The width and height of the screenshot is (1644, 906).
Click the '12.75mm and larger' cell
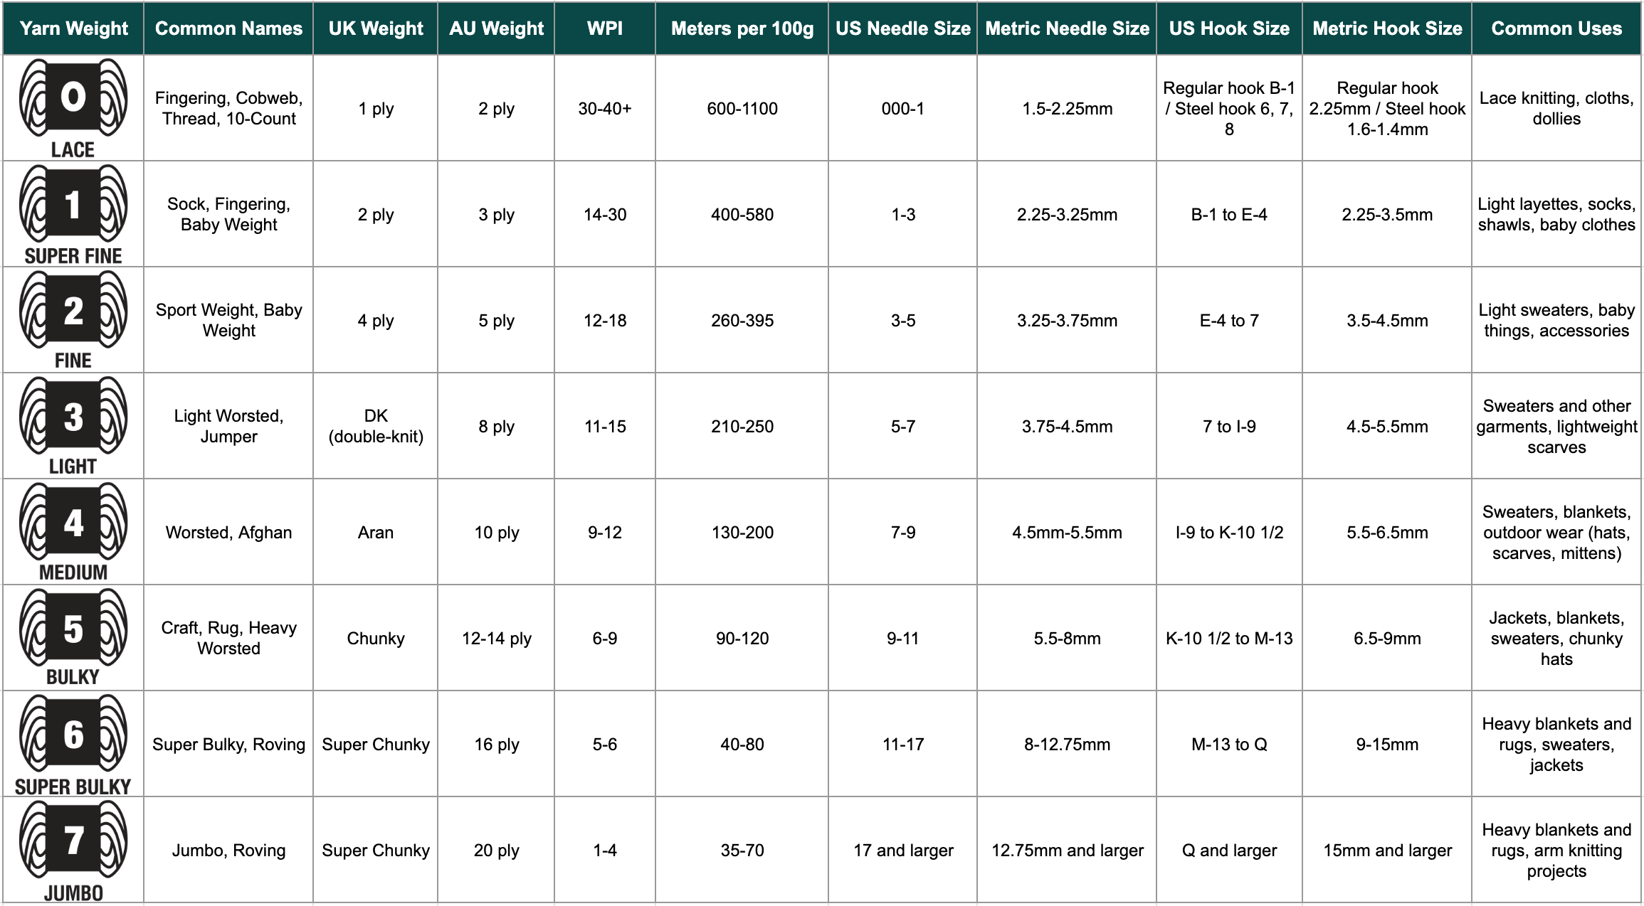(x=1067, y=850)
